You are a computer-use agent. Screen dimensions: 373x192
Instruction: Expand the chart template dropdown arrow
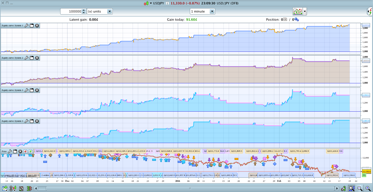(305, 11)
